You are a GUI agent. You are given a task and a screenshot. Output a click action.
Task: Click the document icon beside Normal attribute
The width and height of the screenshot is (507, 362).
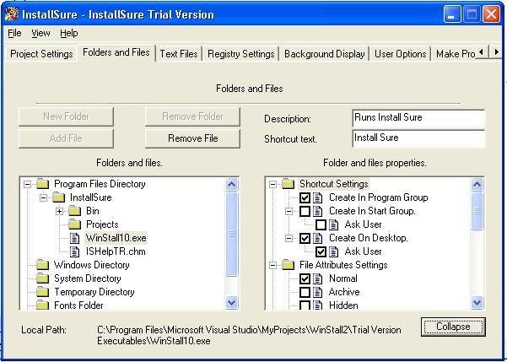(318, 278)
